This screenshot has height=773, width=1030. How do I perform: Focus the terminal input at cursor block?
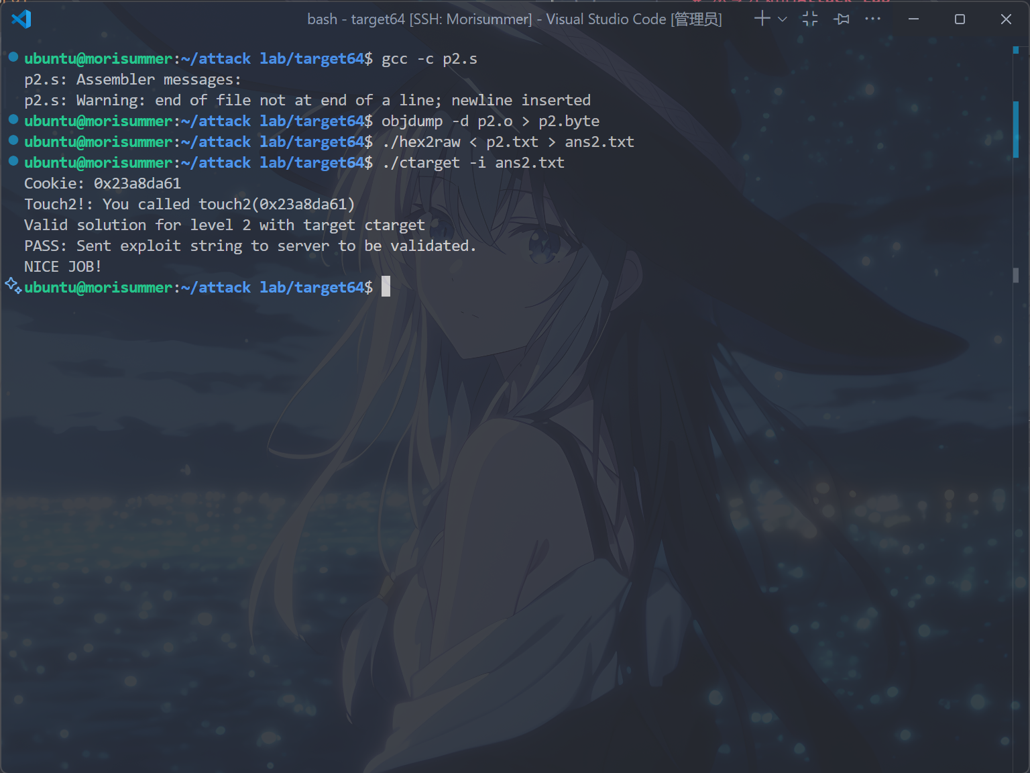386,287
